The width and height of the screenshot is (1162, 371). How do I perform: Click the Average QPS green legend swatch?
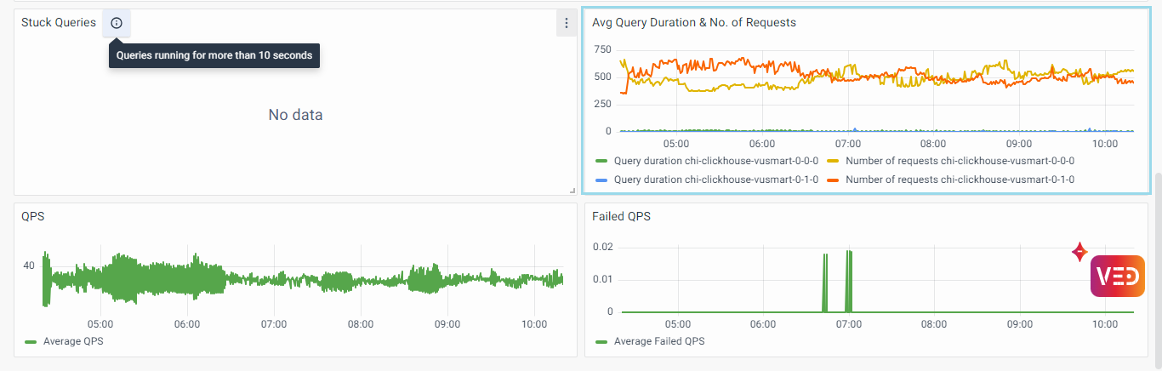pos(31,341)
